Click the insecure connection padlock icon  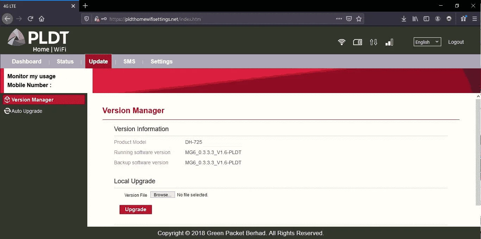point(96,19)
